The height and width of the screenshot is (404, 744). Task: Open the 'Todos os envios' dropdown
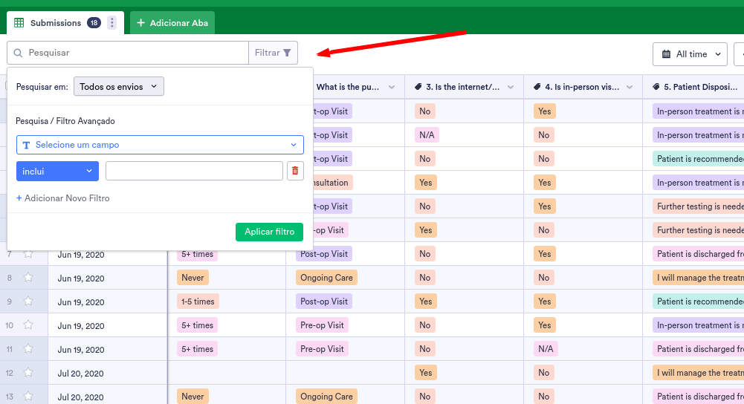pos(119,87)
